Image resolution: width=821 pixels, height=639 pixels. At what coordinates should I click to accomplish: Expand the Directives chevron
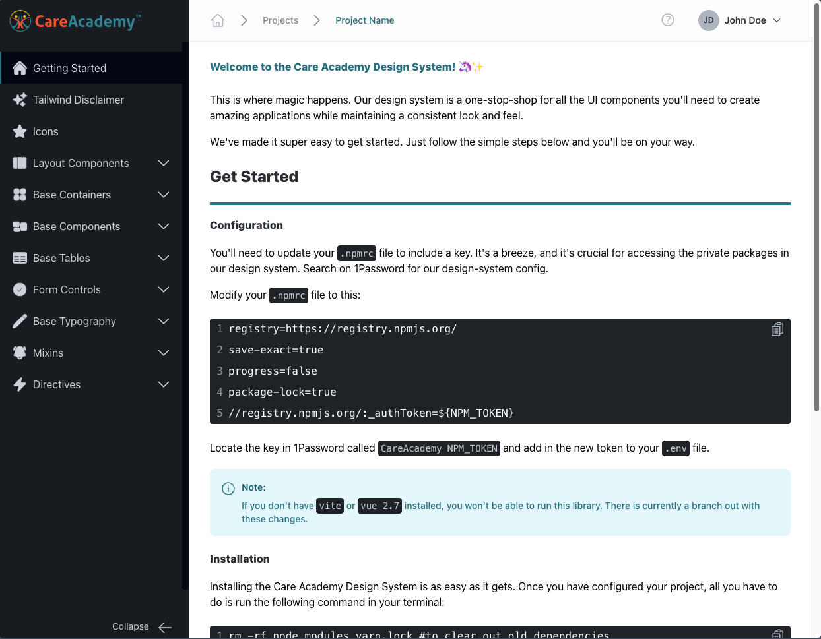(164, 384)
